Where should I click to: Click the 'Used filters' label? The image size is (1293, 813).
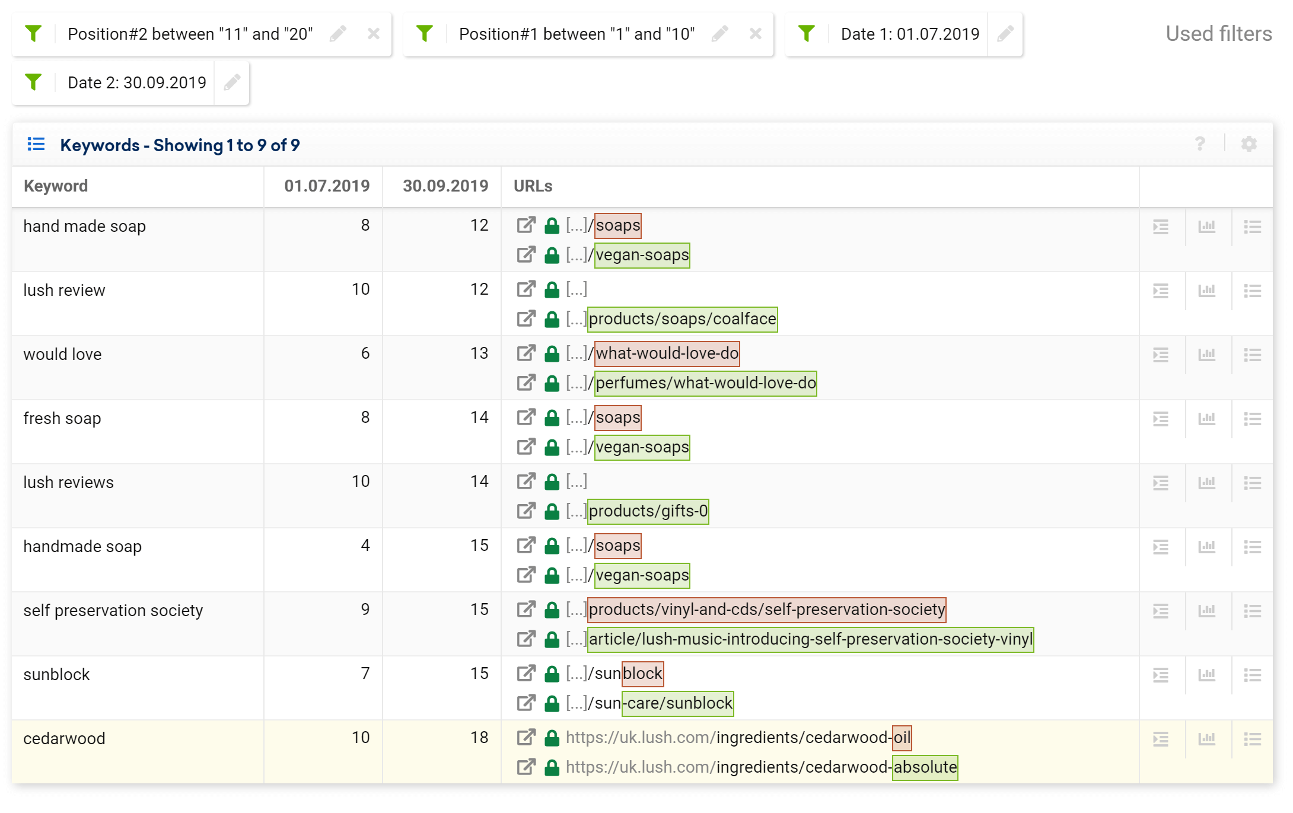click(x=1219, y=34)
